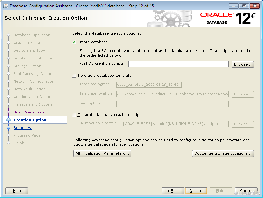Screen dimensions: 263x198
Task: Click the Database Operation step
Action: click(x=32, y=35)
